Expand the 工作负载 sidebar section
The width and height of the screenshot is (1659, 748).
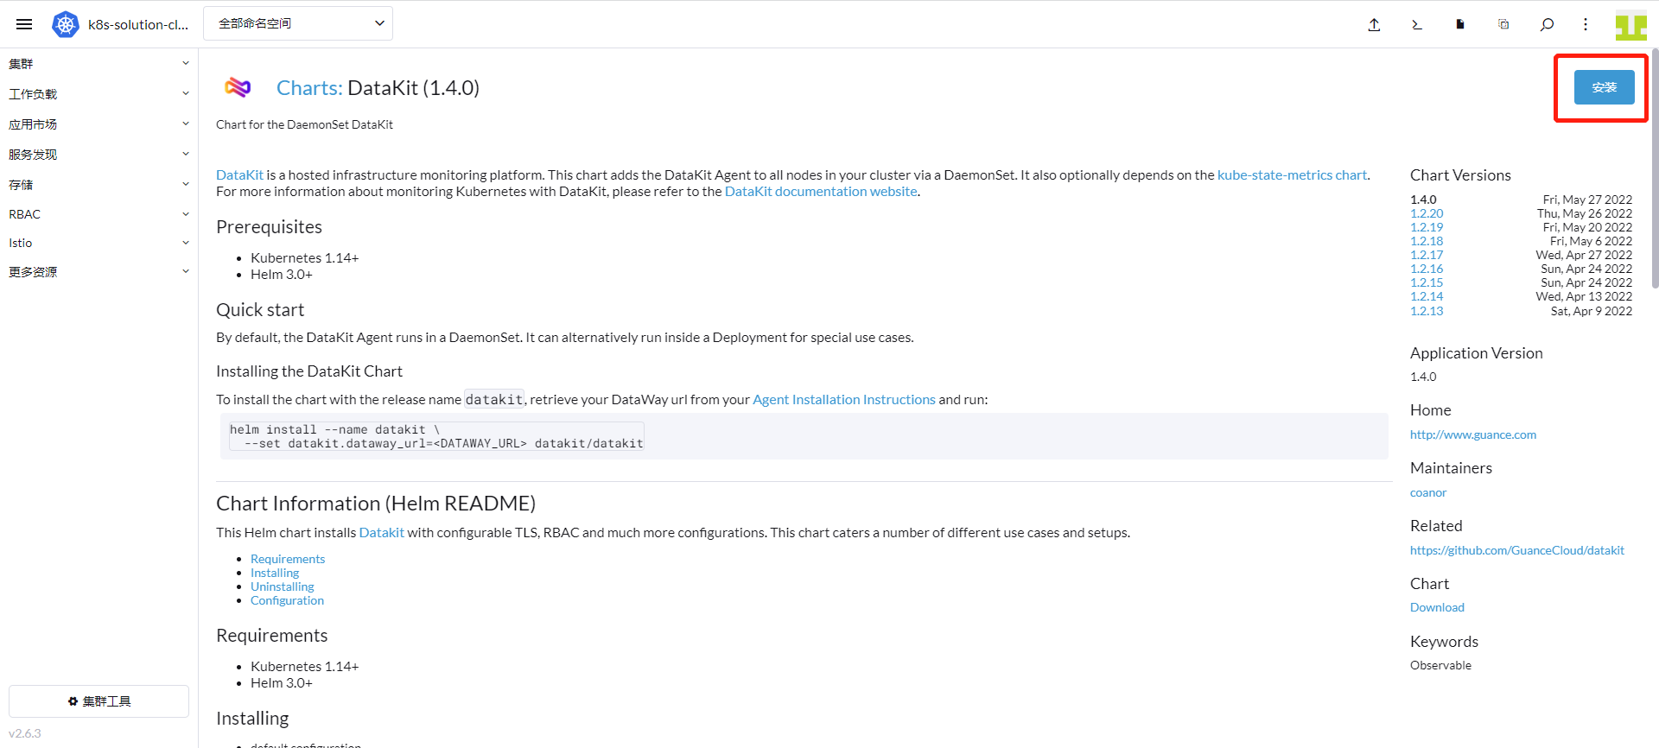coord(99,94)
